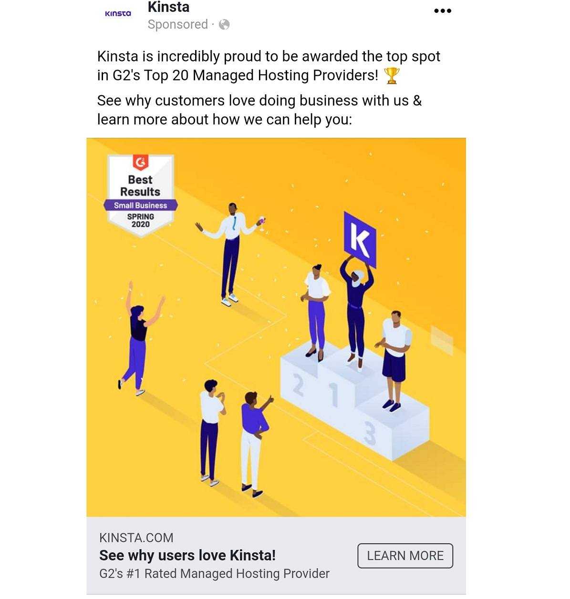570x599 pixels.
Task: Click headline See why users love Kinsta!
Action: 187,556
